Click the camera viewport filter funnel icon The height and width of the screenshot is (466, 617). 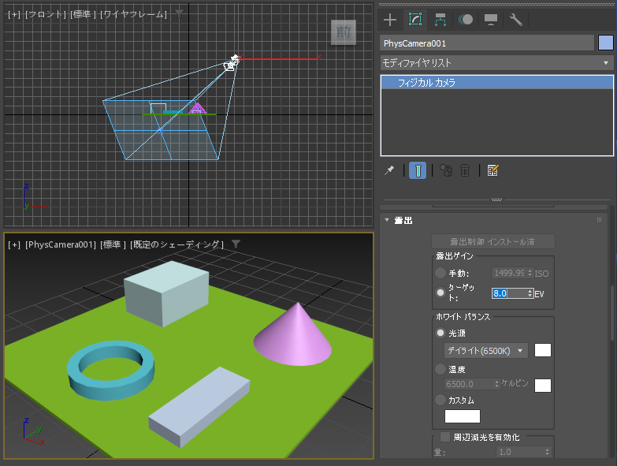click(236, 244)
